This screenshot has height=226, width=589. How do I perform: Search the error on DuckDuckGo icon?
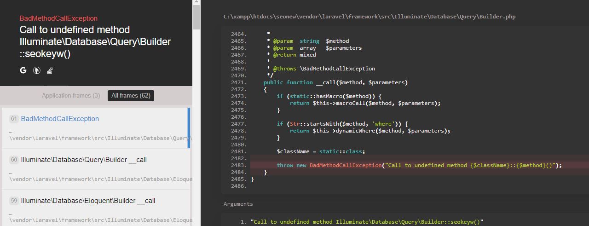[x=37, y=70]
